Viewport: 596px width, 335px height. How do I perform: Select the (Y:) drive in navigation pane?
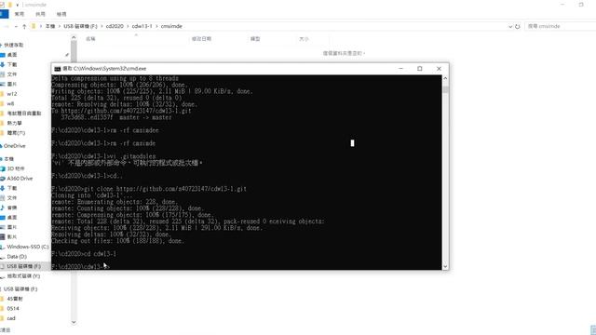[23, 276]
